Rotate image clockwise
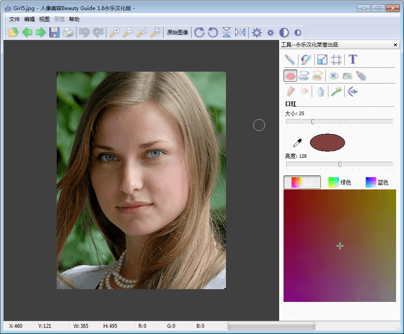 (x=199, y=33)
